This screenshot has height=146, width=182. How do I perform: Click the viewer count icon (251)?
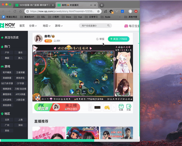(55, 41)
